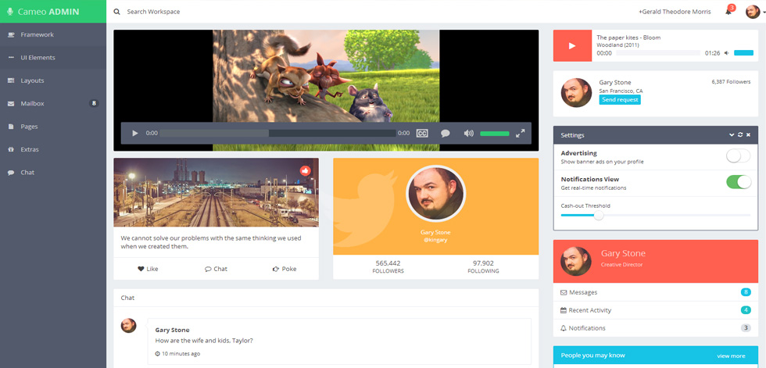Click the Mailbox envelope icon
Screen dimensions: 766x368
[x=11, y=103]
